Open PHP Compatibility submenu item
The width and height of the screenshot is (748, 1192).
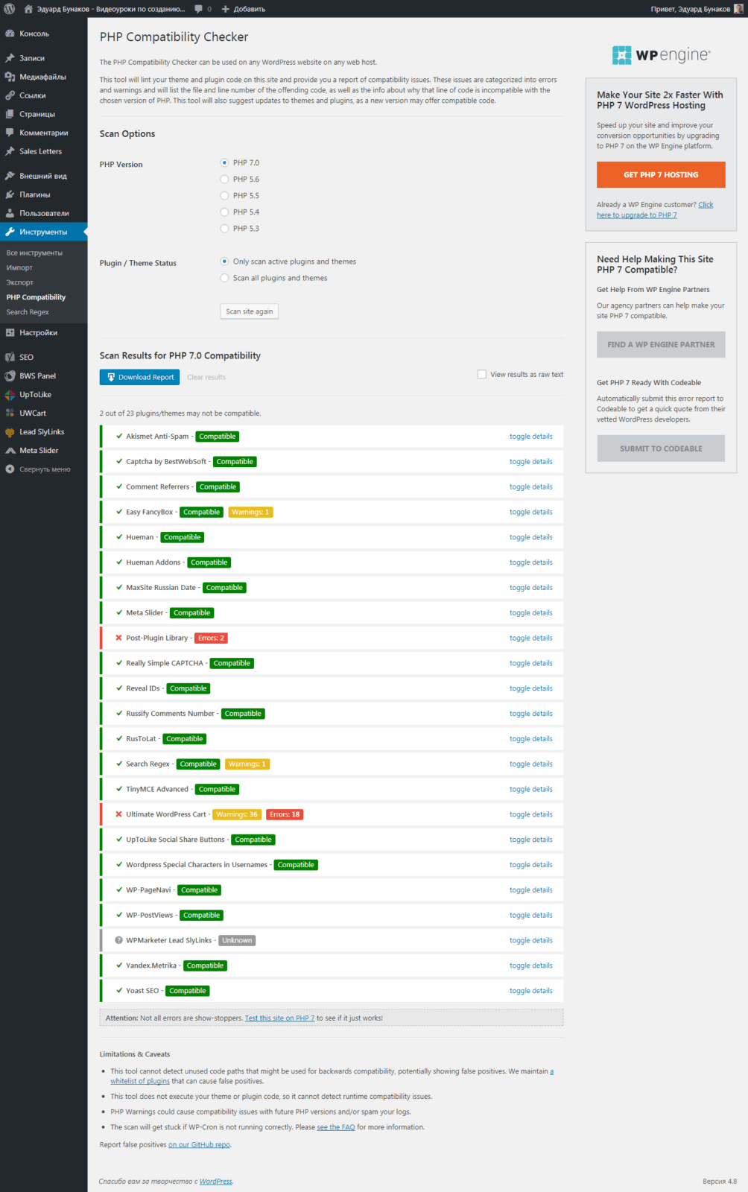click(36, 297)
